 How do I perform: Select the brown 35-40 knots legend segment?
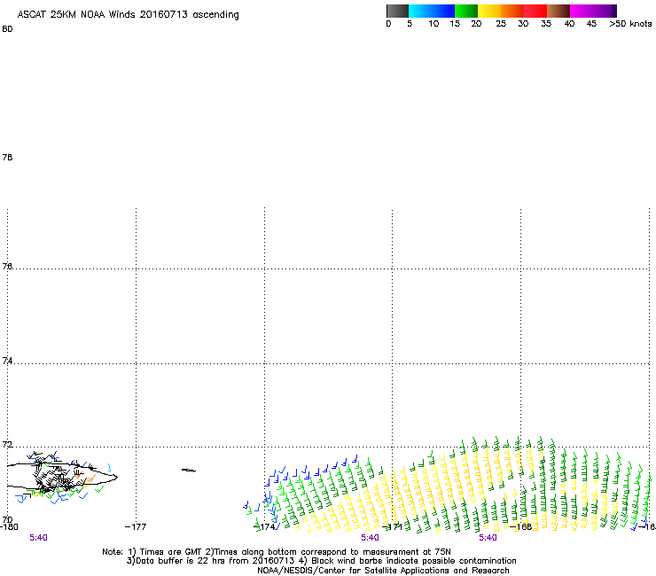click(x=558, y=11)
